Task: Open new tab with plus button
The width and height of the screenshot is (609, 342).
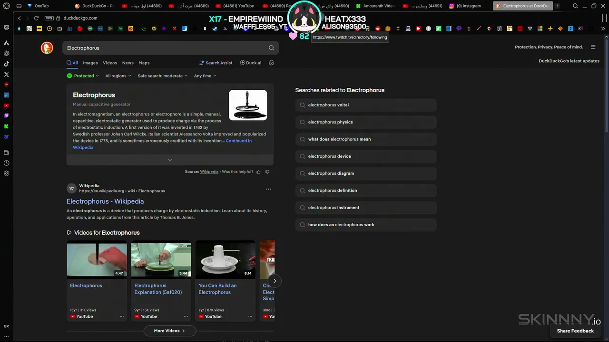Action: (557, 6)
